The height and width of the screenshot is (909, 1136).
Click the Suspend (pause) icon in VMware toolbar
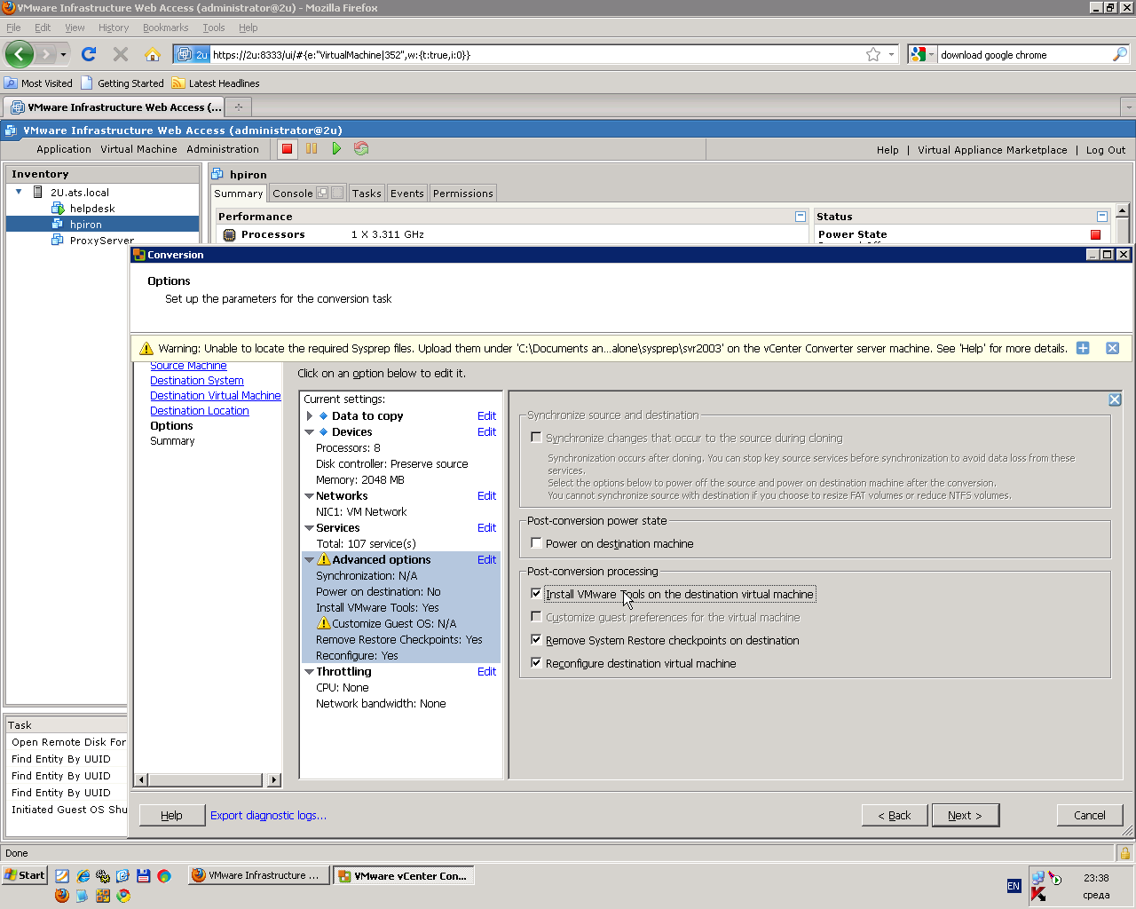coord(312,149)
